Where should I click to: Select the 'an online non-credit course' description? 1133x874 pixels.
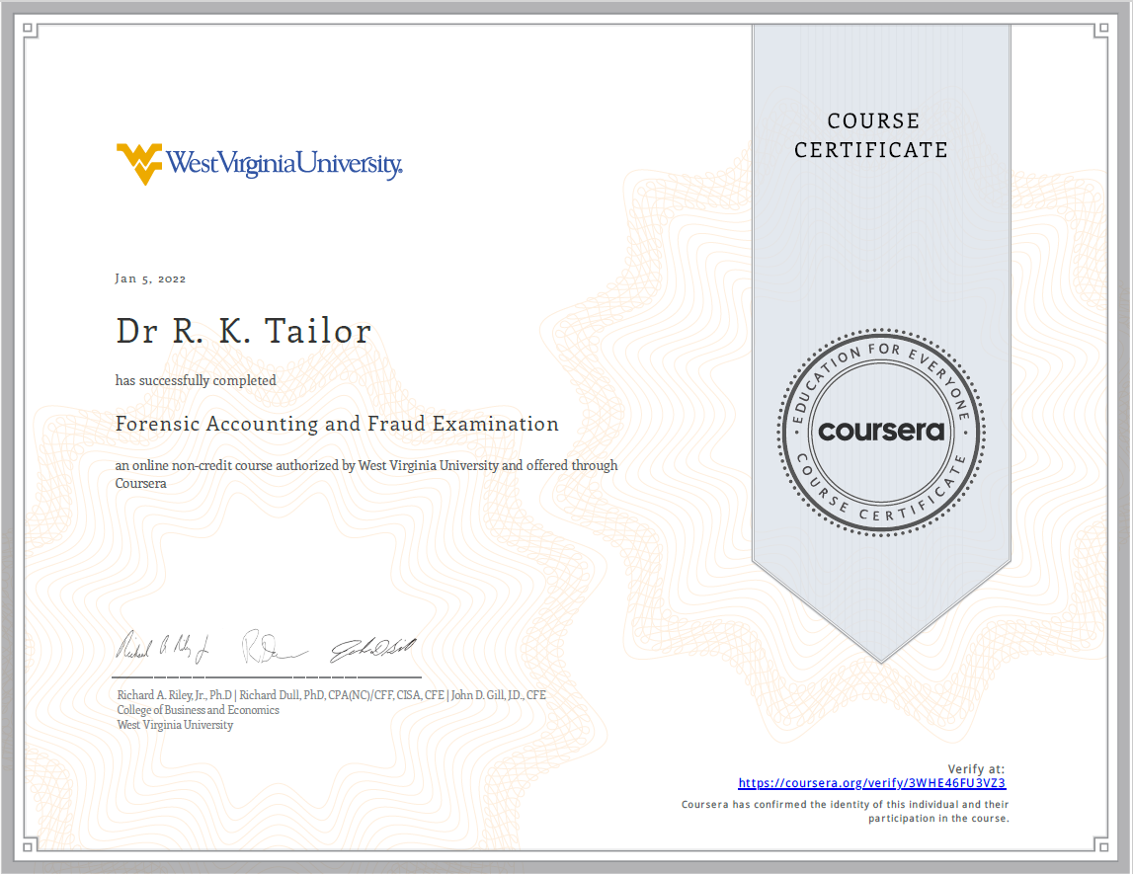(x=366, y=474)
